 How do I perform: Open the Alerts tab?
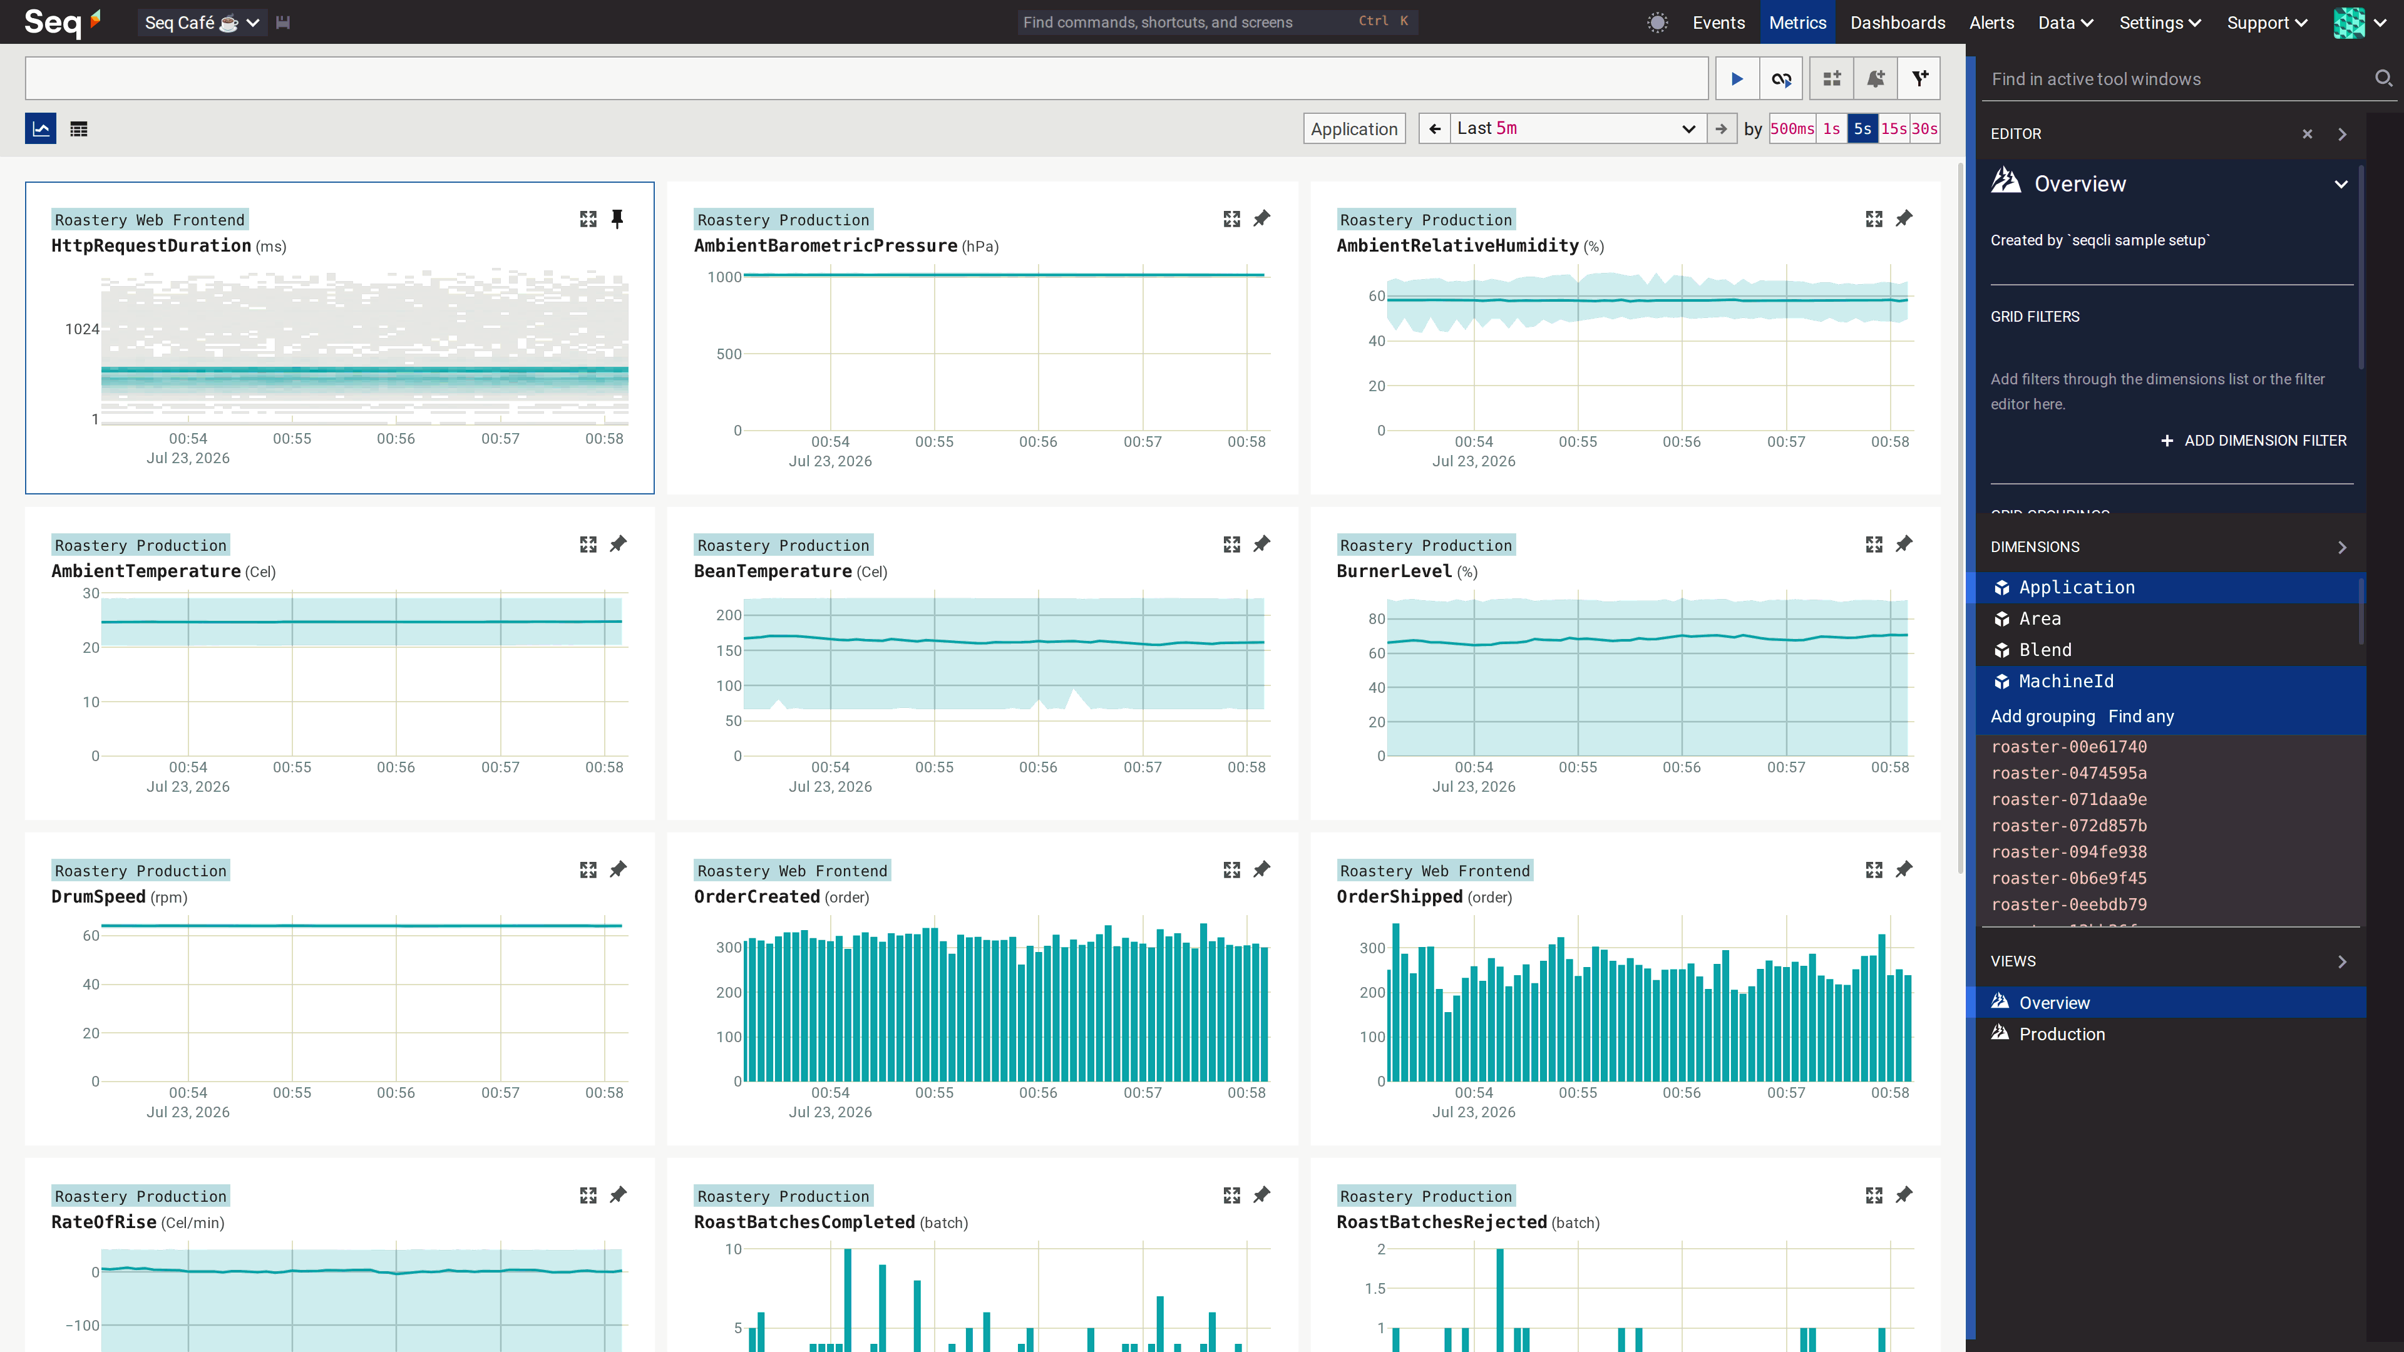click(1991, 23)
